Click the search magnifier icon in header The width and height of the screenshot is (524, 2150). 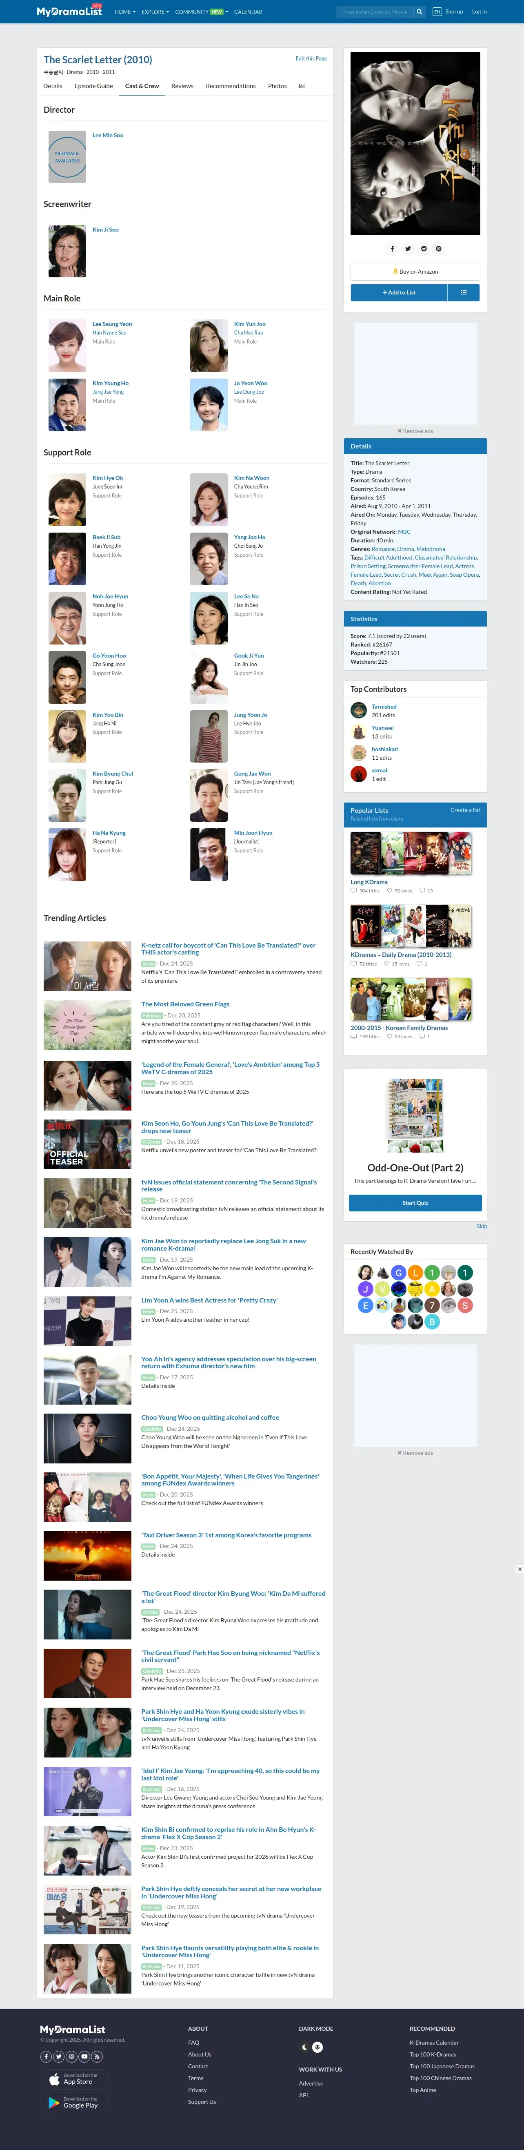point(419,12)
